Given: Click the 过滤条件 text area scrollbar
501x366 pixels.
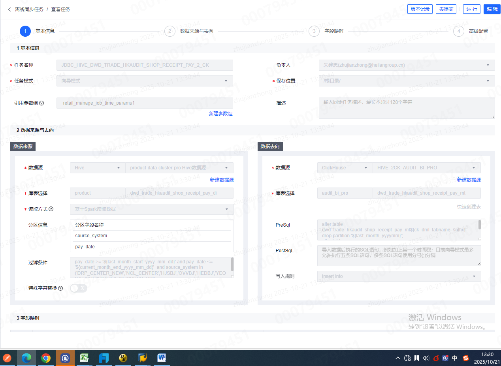Looking at the screenshot, I should (232, 264).
